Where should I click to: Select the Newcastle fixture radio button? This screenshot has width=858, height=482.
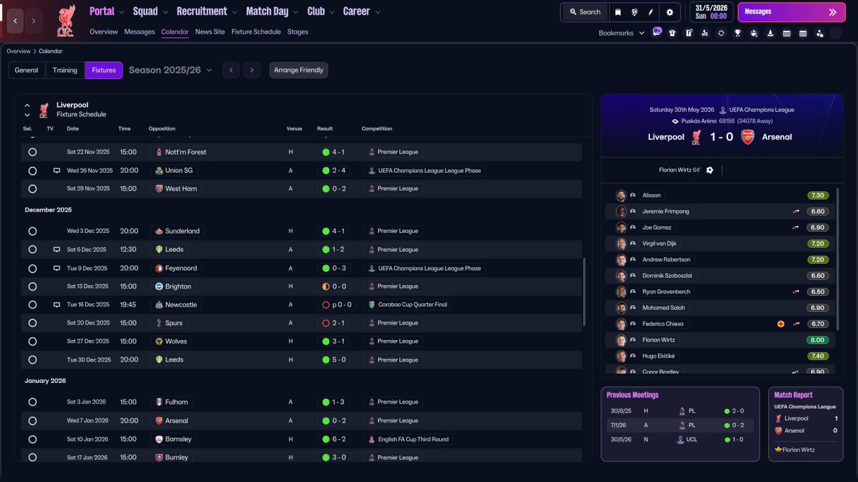[x=32, y=305]
